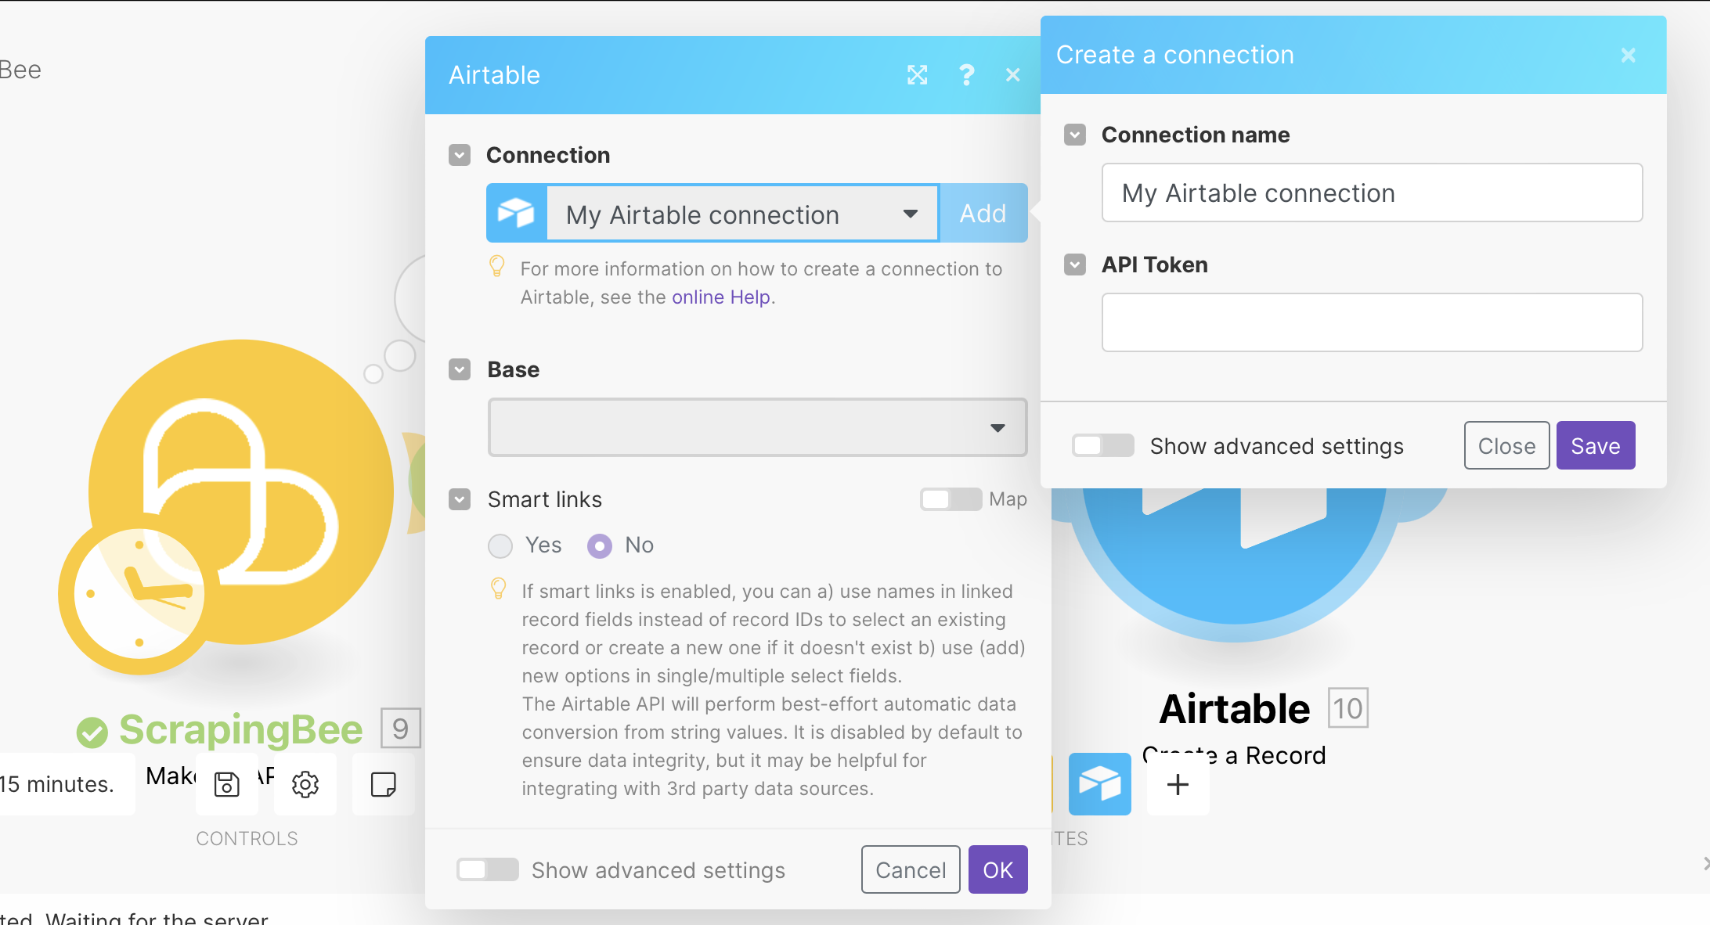
Task: Click the expand fullscreen icon in Airtable panel
Action: pos(917,75)
